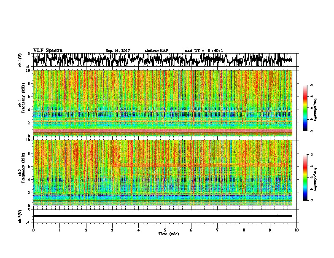Click time axis tick label "7"
Image resolution: width=334 pixels, height=258 pixels.
click(x=218, y=230)
